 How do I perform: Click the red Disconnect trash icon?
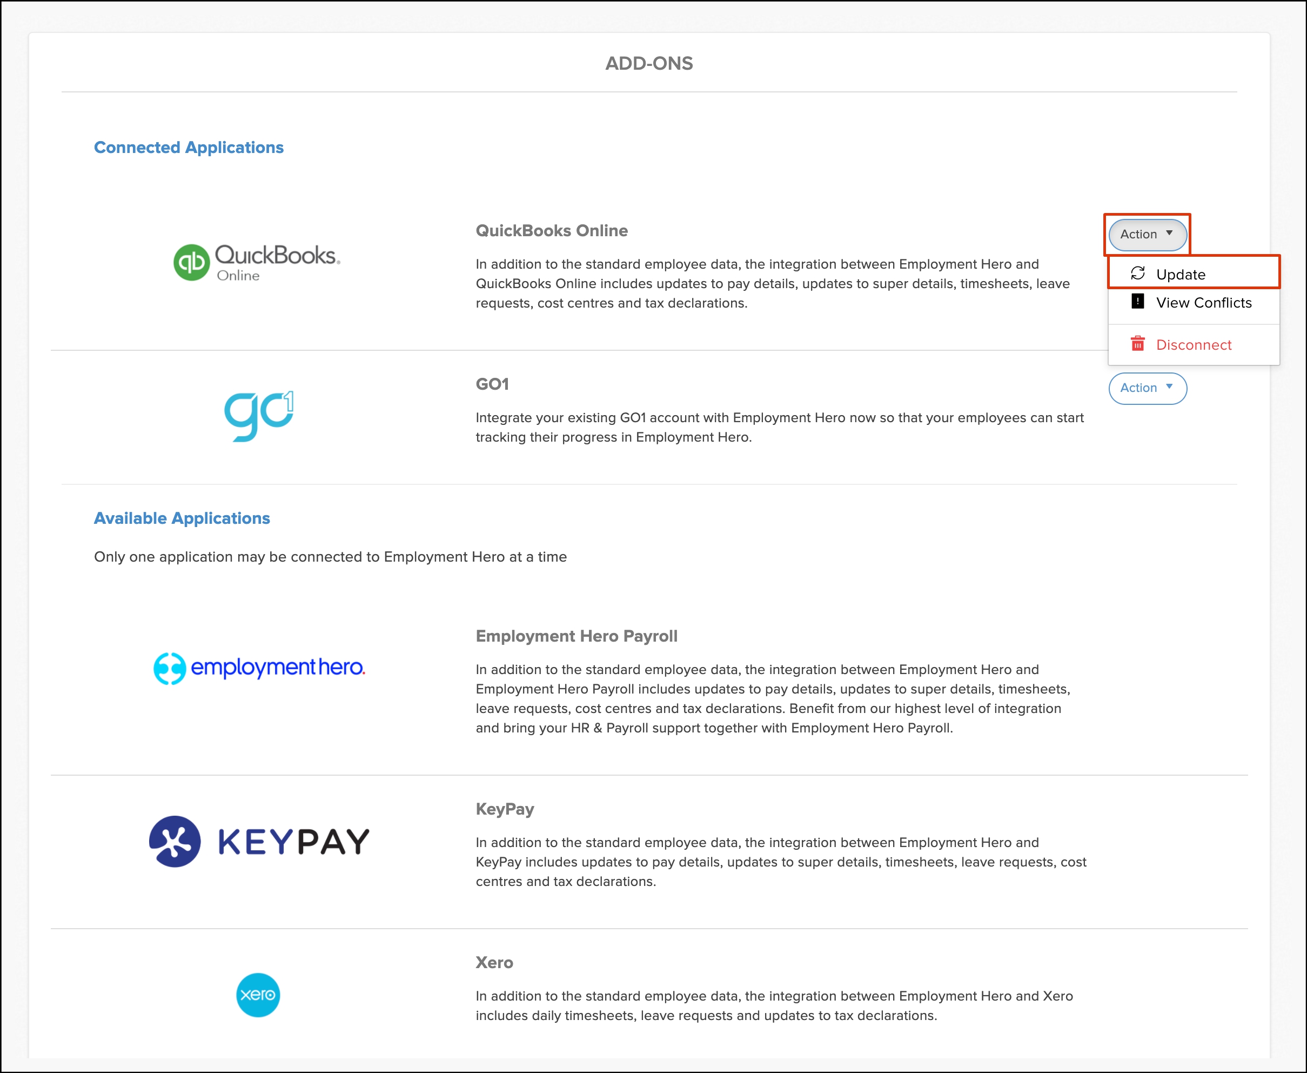(1138, 344)
